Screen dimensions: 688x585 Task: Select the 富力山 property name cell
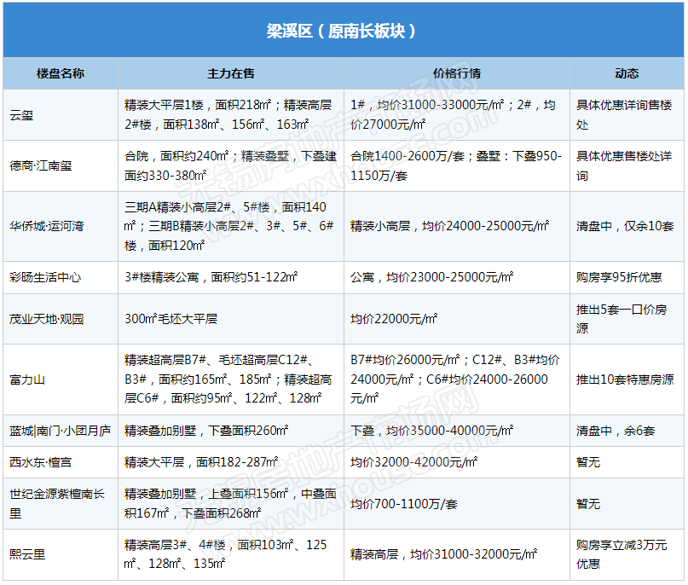27,379
